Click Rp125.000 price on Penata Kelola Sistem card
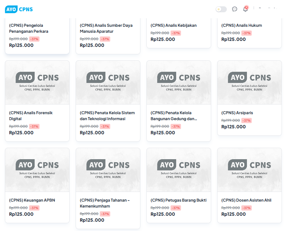Viewport: 289px width, 231px height. [92, 133]
